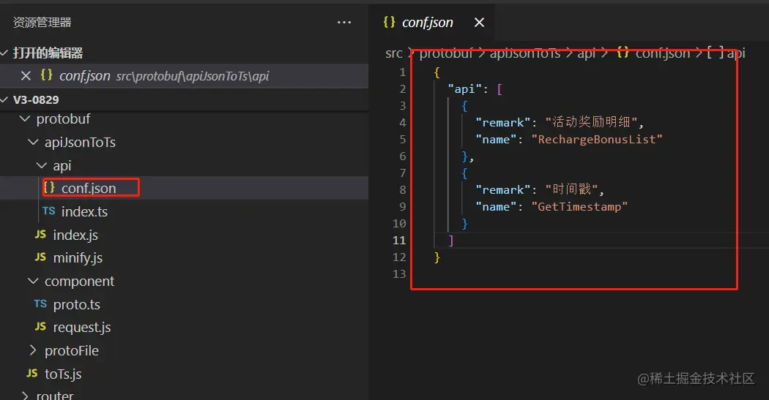
Task: Switch to the conf.json editor tab
Action: tap(427, 23)
